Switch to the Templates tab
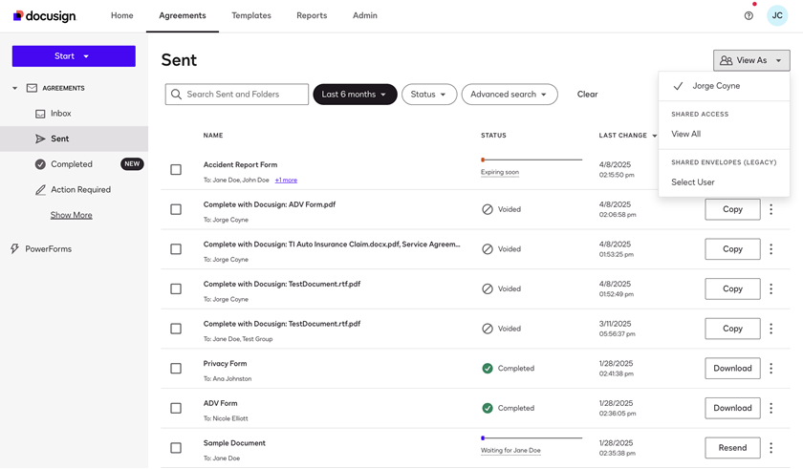This screenshot has height=469, width=803. tap(251, 16)
